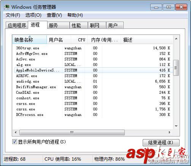Viewport: 191px width, 166px height.
Task: Open the 性能 tab
Action: pyautogui.click(x=79, y=25)
